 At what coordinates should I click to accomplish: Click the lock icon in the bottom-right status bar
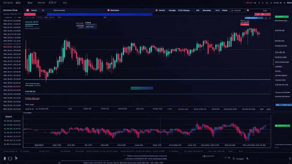point(234,159)
